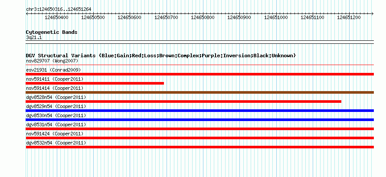Select the 3q21.1 band label
The height and width of the screenshot is (177, 386).
34,37
